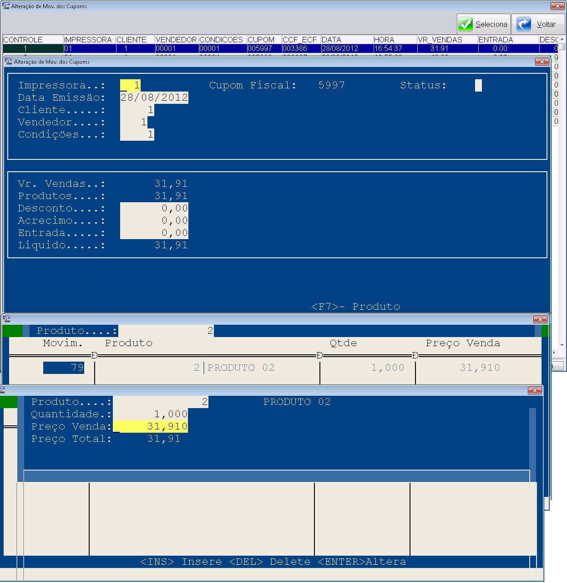Select the grid row with cupom 005997
This screenshot has width=567, height=583.
tap(260, 48)
